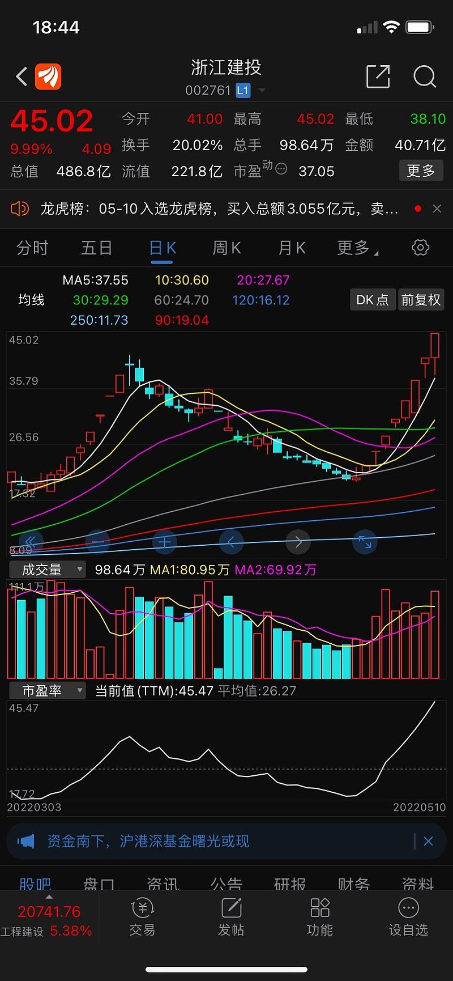Open the share/export icon in header
Screen dimensions: 453x981
pyautogui.click(x=378, y=77)
